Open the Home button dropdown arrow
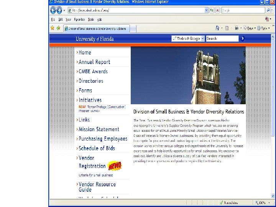Screen dimensions: 276x207 point(222,28)
